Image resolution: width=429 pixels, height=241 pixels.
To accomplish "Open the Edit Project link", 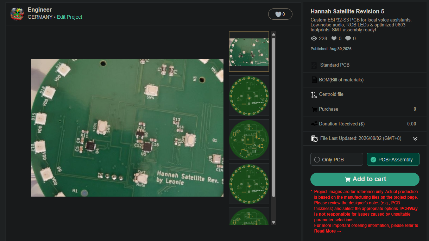I will point(70,17).
